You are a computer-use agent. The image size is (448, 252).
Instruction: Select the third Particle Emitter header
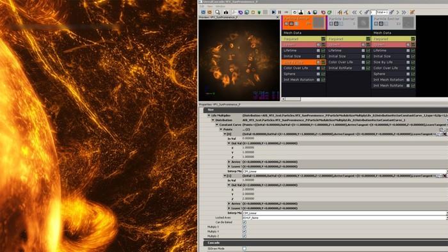click(394, 22)
